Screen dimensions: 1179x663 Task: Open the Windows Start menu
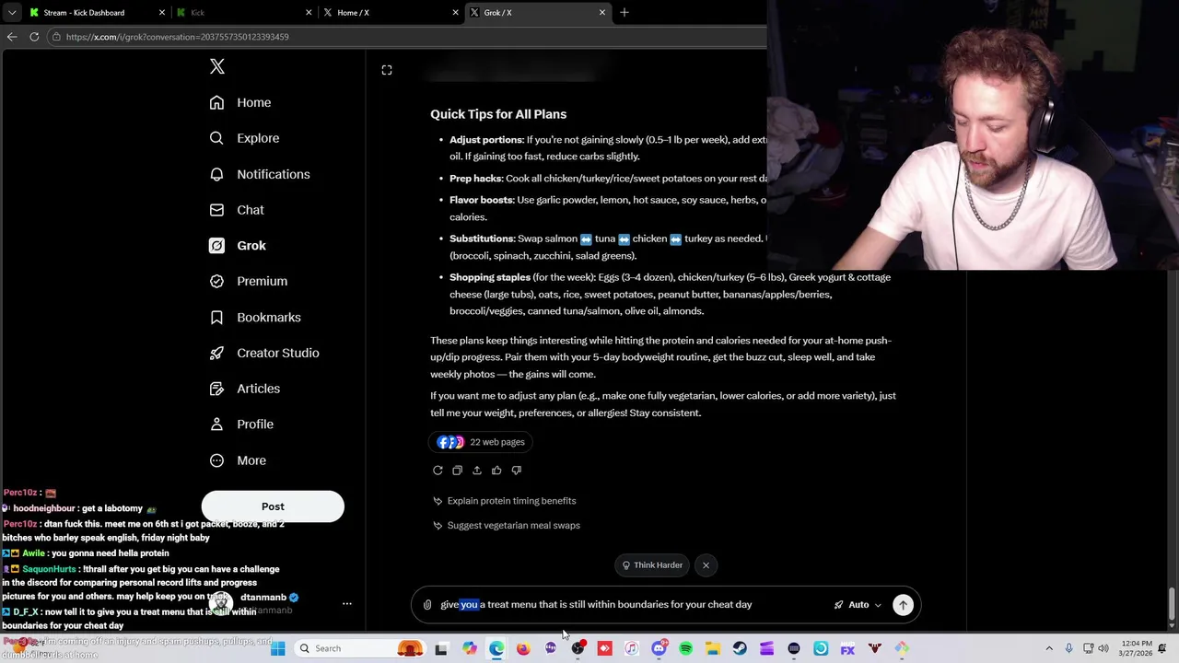pyautogui.click(x=278, y=648)
